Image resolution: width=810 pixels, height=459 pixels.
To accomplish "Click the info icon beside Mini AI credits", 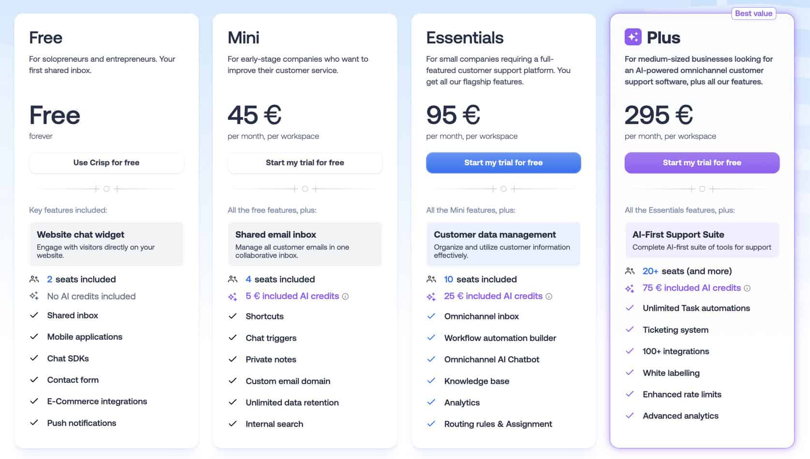I will tap(345, 296).
